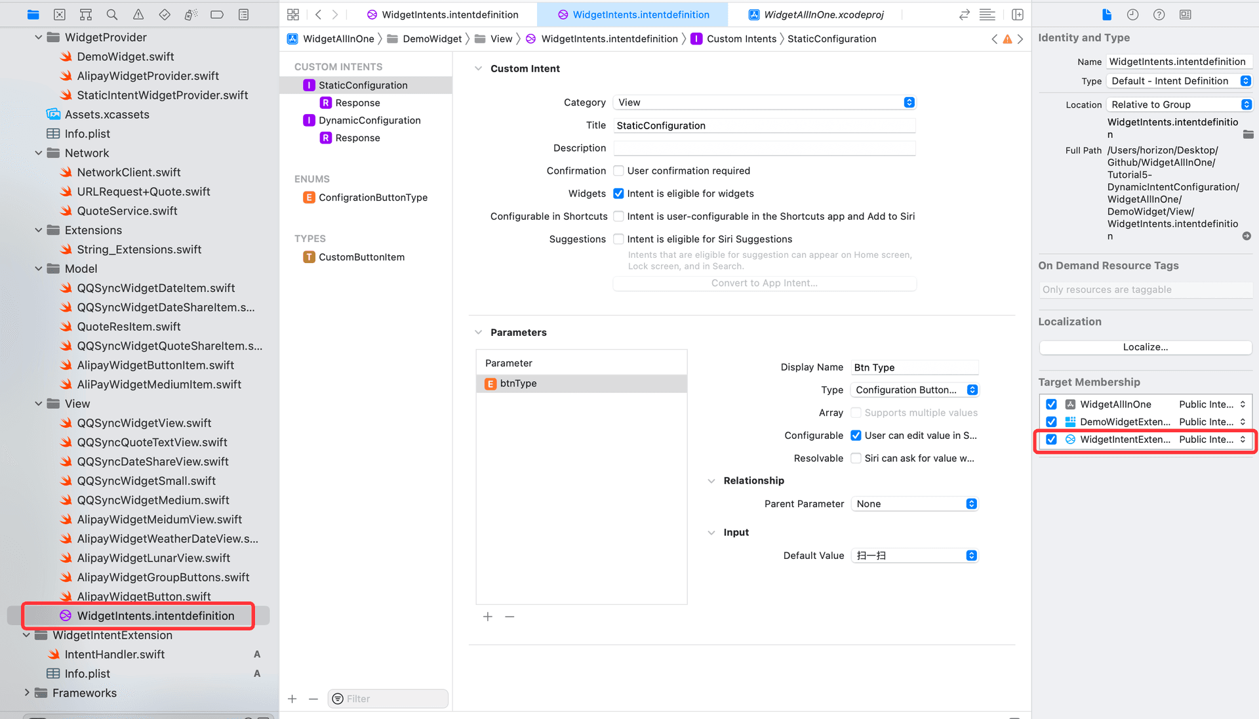The width and height of the screenshot is (1259, 719).
Task: Open the Report navigator
Action: coord(243,14)
